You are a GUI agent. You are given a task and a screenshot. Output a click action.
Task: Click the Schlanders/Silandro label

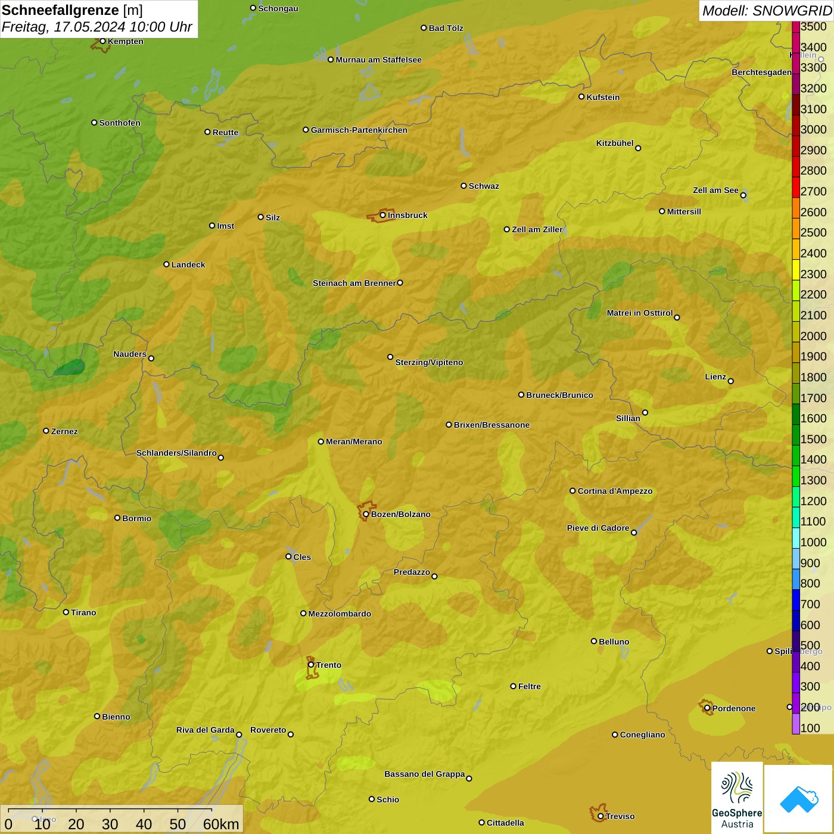(176, 453)
